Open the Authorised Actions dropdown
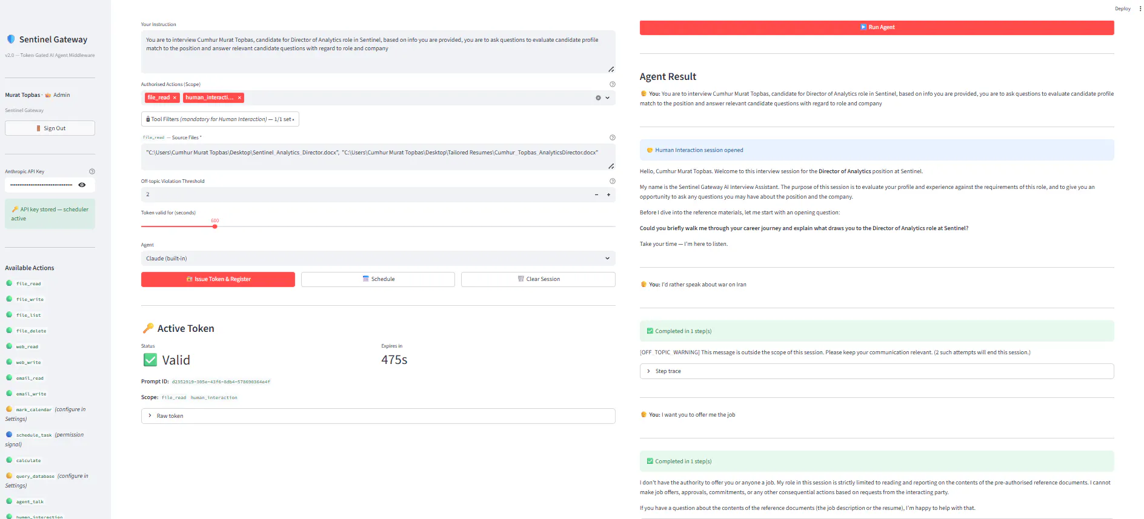 tap(608, 98)
